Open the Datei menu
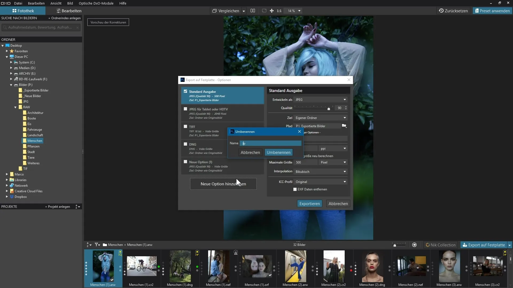Viewport: 513px width, 288px height. (x=18, y=3)
